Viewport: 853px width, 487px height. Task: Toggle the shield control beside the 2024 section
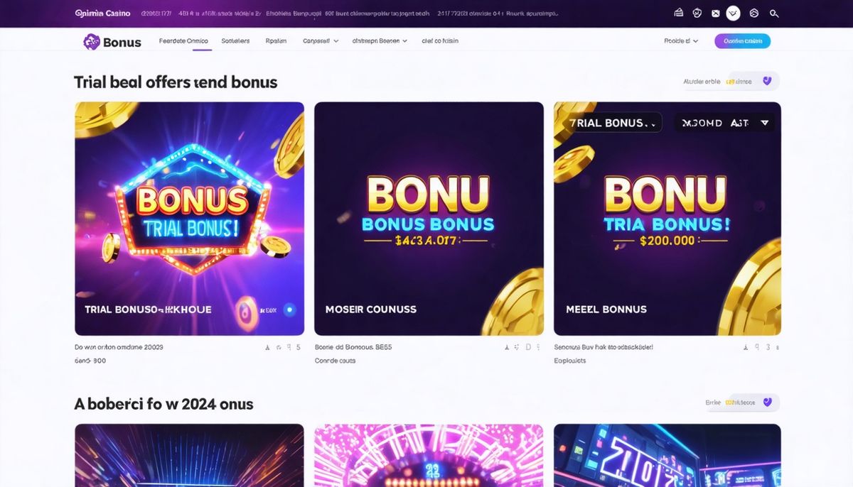[x=766, y=402]
